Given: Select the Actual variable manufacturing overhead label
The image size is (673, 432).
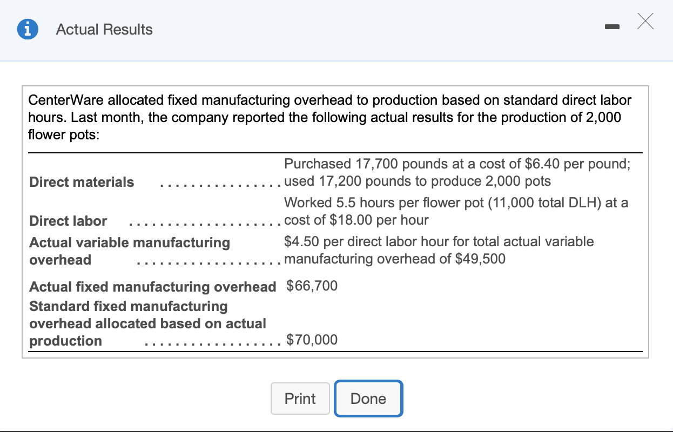Looking at the screenshot, I should tap(130, 251).
